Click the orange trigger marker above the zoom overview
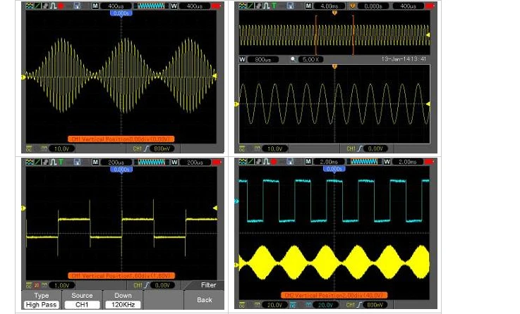This screenshot has width=520, height=314. pos(334,13)
